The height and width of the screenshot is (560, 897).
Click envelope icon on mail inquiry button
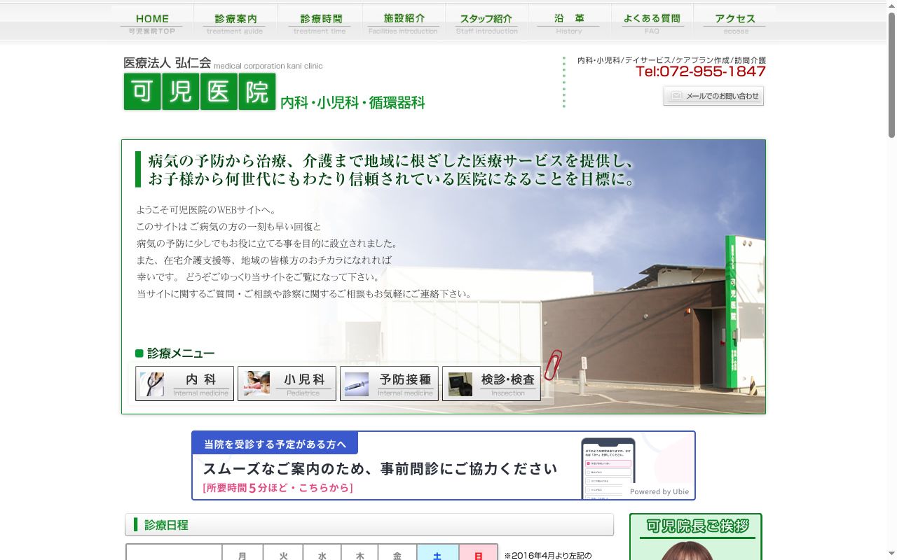[x=676, y=96]
